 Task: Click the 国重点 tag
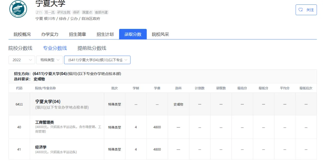tap(87, 12)
